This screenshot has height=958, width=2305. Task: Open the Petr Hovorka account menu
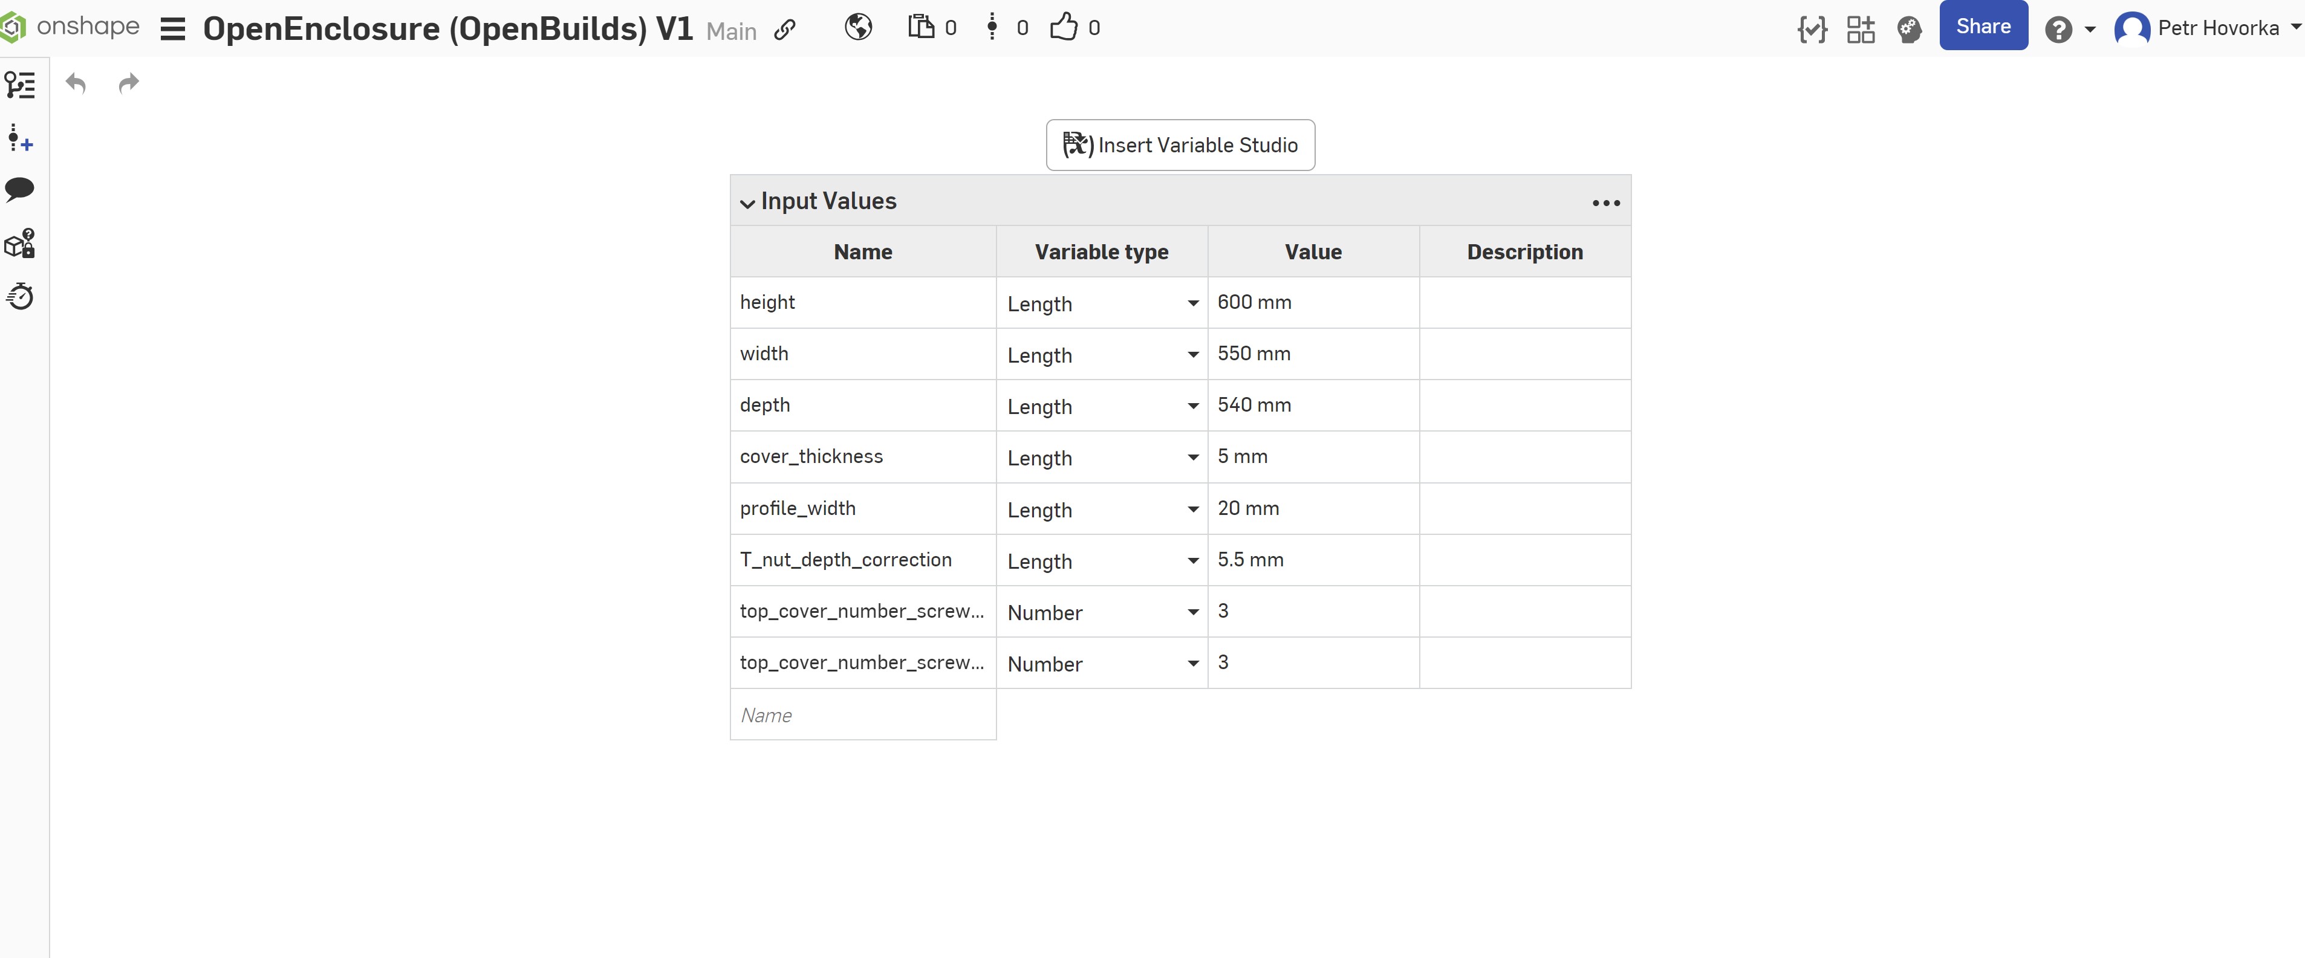point(2206,28)
